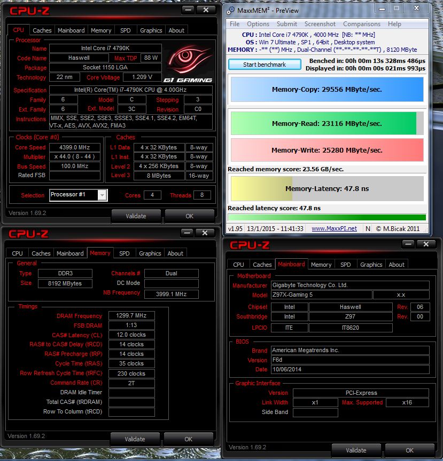
Task: Click the CAS# Latency 12.0 clocks value
Action: pos(131,335)
